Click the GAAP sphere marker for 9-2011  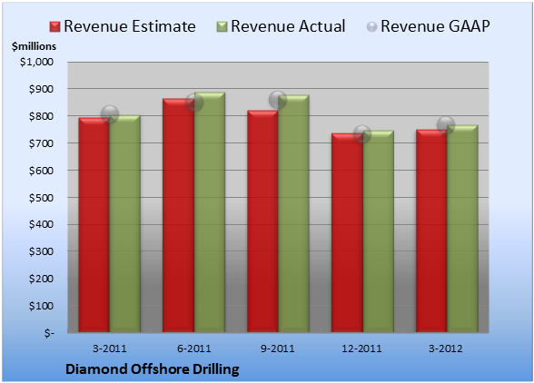(x=278, y=100)
